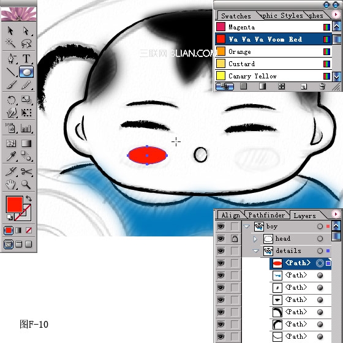Screen dimensions: 343x343
Task: Collapse the boy layer triangle
Action: pyautogui.click(x=247, y=227)
